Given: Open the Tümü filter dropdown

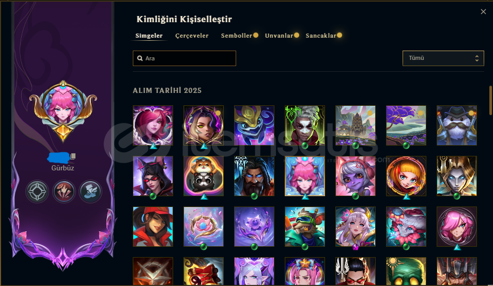Looking at the screenshot, I should [x=443, y=58].
